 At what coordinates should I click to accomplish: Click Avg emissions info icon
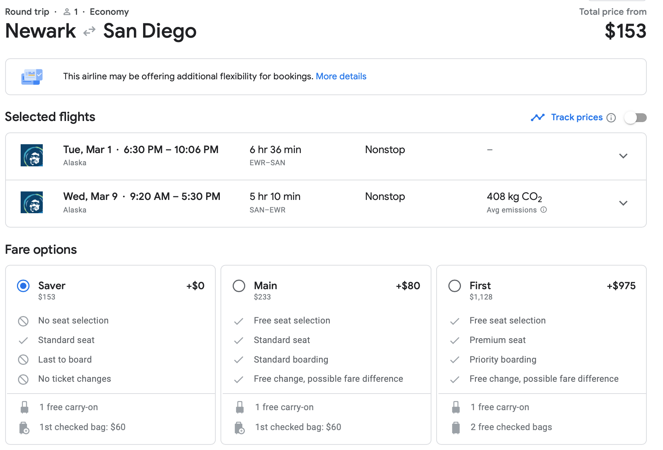(544, 210)
